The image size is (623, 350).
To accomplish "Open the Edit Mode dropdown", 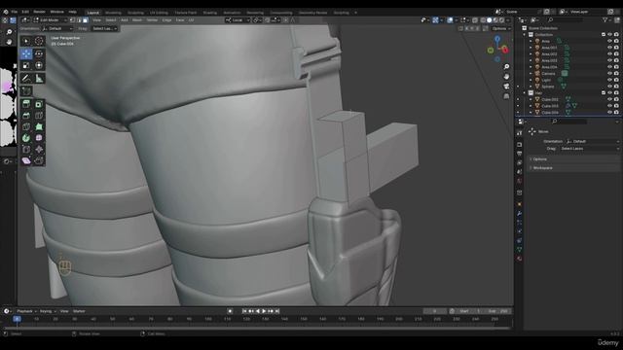I will [51, 19].
